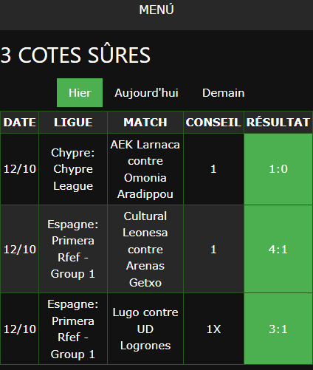Click the CONSEIL column header

213,123
